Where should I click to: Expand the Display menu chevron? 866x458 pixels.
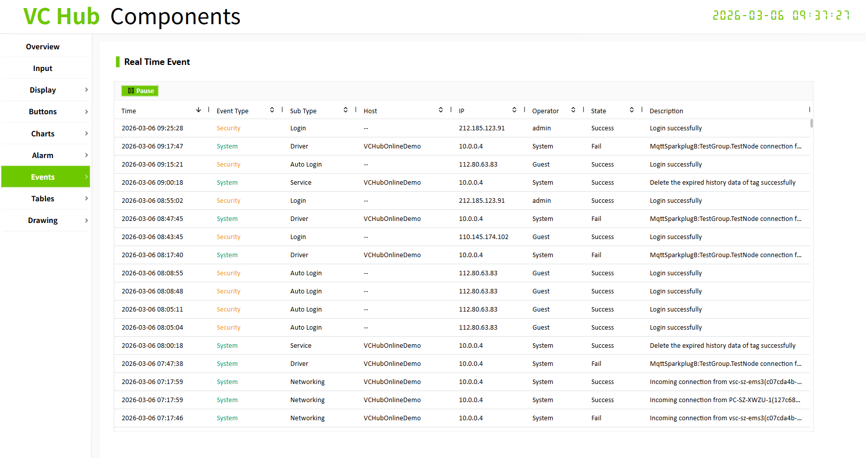tap(86, 90)
